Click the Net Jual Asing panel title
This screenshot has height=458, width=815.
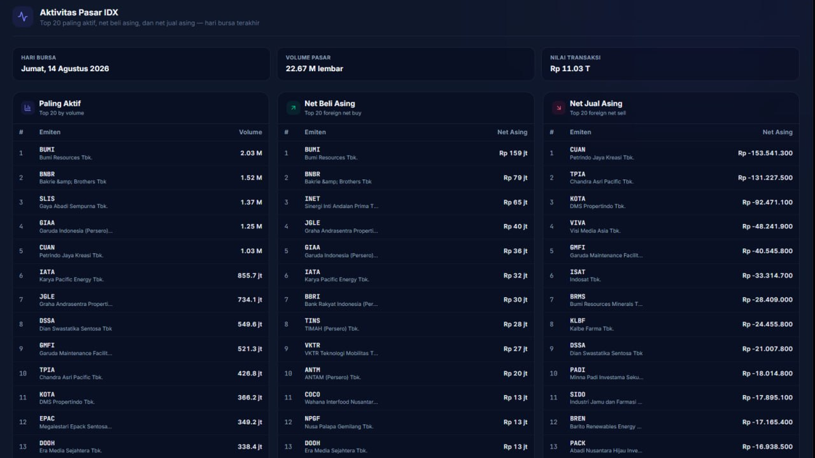tap(596, 104)
